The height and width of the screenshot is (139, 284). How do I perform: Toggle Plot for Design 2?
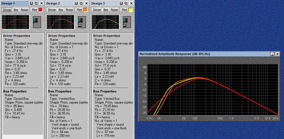(x=79, y=10)
